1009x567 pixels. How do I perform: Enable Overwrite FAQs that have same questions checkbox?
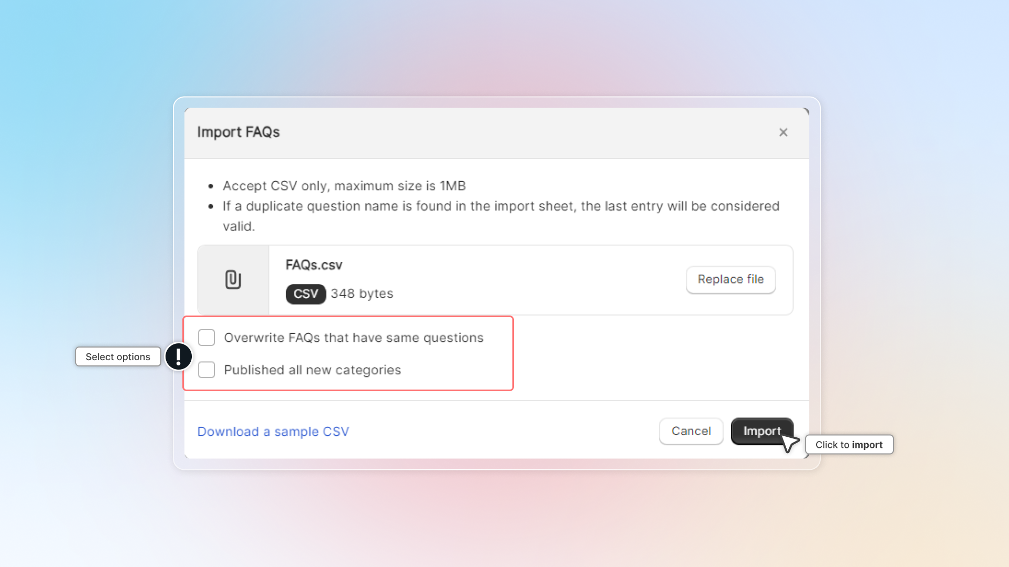207,338
